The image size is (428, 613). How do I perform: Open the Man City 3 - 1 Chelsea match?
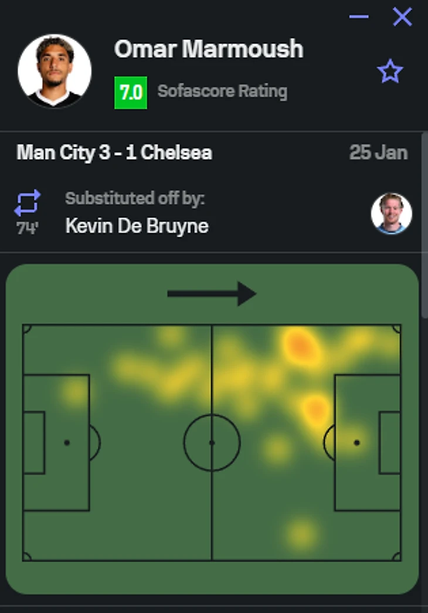pos(114,153)
